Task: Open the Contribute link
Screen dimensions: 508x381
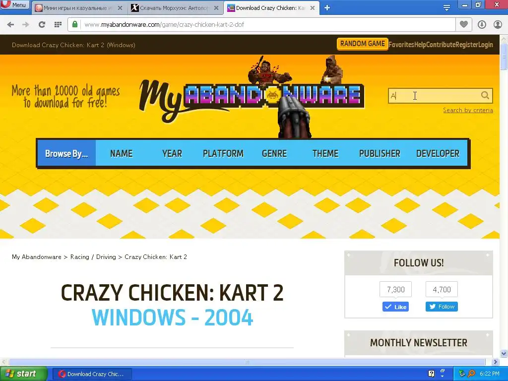Action: (441, 45)
